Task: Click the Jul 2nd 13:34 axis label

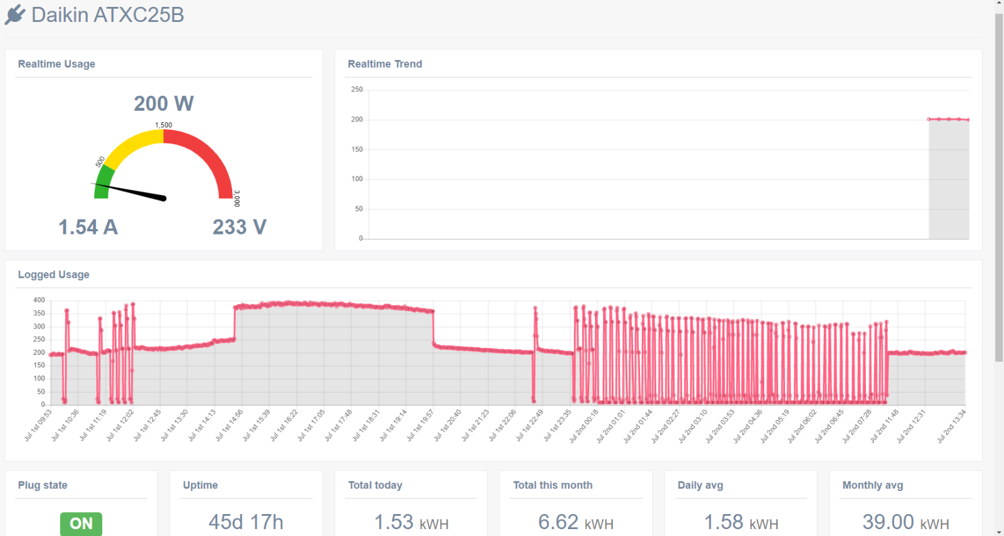Action: [951, 426]
